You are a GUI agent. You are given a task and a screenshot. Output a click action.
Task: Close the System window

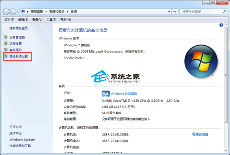tap(222, 3)
